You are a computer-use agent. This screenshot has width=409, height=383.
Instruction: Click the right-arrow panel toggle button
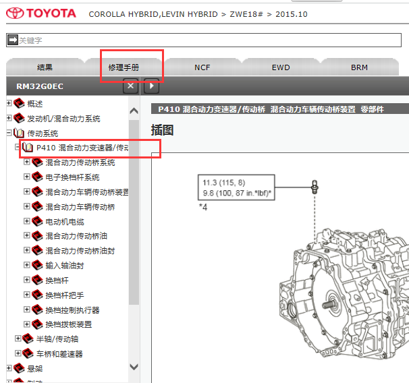(x=151, y=86)
